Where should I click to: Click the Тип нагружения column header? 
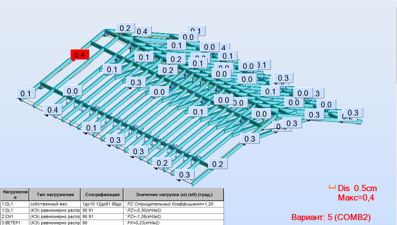click(54, 195)
